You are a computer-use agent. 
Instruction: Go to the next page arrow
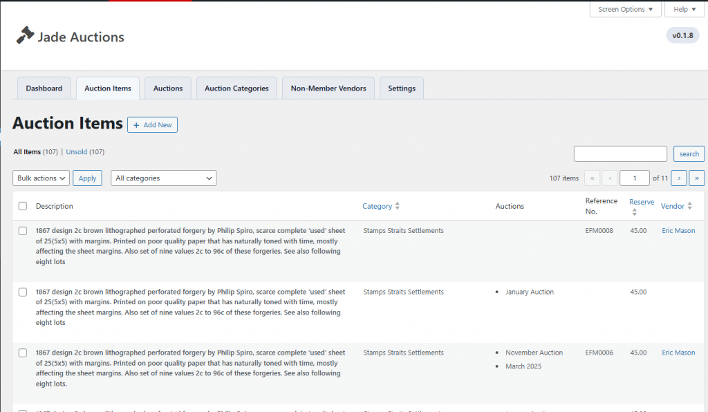pyautogui.click(x=678, y=178)
